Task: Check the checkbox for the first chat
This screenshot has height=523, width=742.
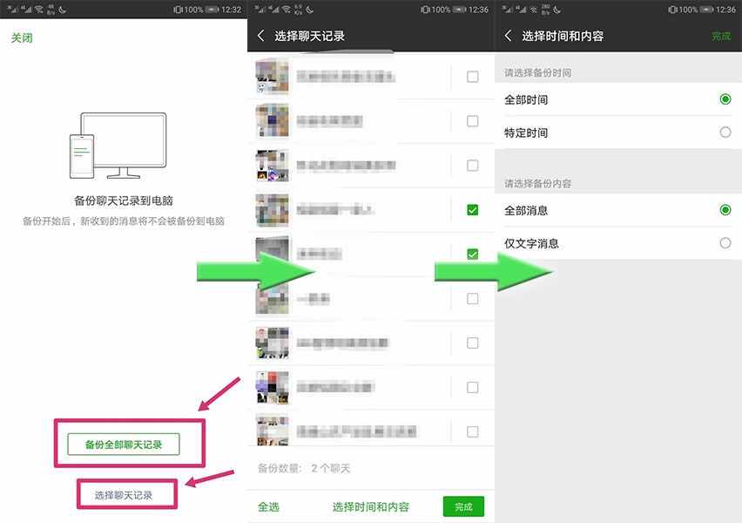Action: click(x=473, y=77)
